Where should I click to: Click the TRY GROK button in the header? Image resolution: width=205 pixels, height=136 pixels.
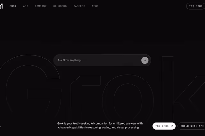pyautogui.click(x=196, y=6)
